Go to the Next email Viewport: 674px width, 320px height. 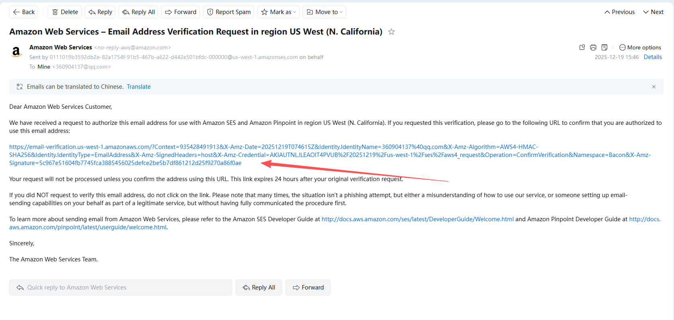pos(653,12)
